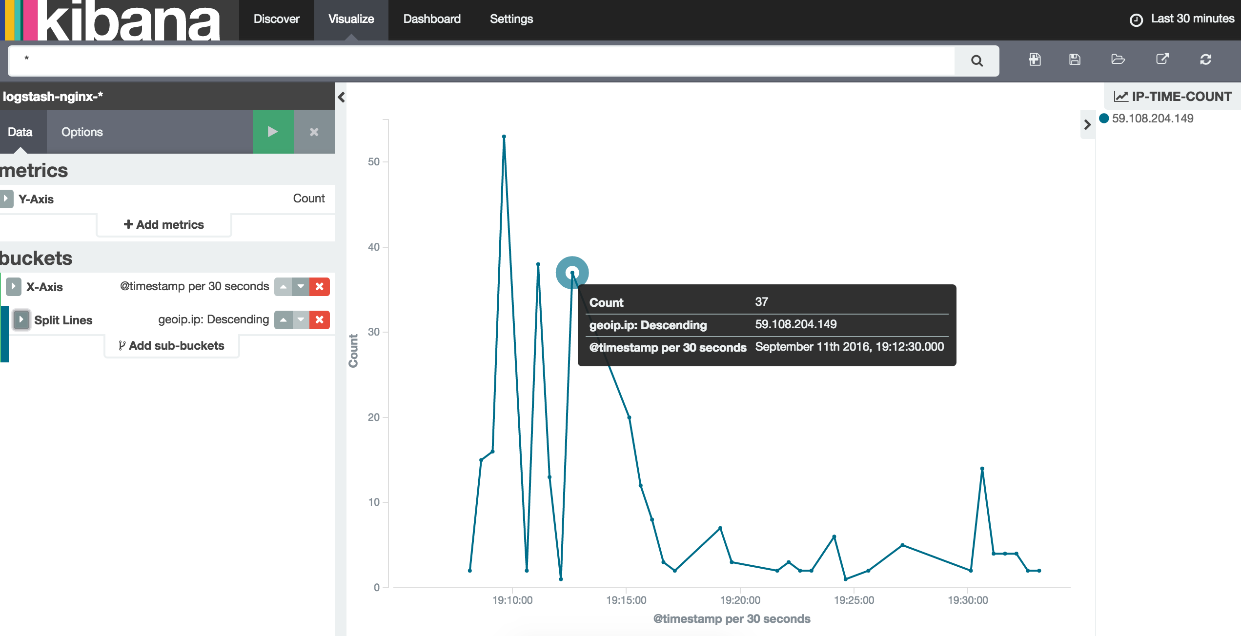The width and height of the screenshot is (1241, 636).
Task: Apply changes with green play button
Action: pos(273,132)
